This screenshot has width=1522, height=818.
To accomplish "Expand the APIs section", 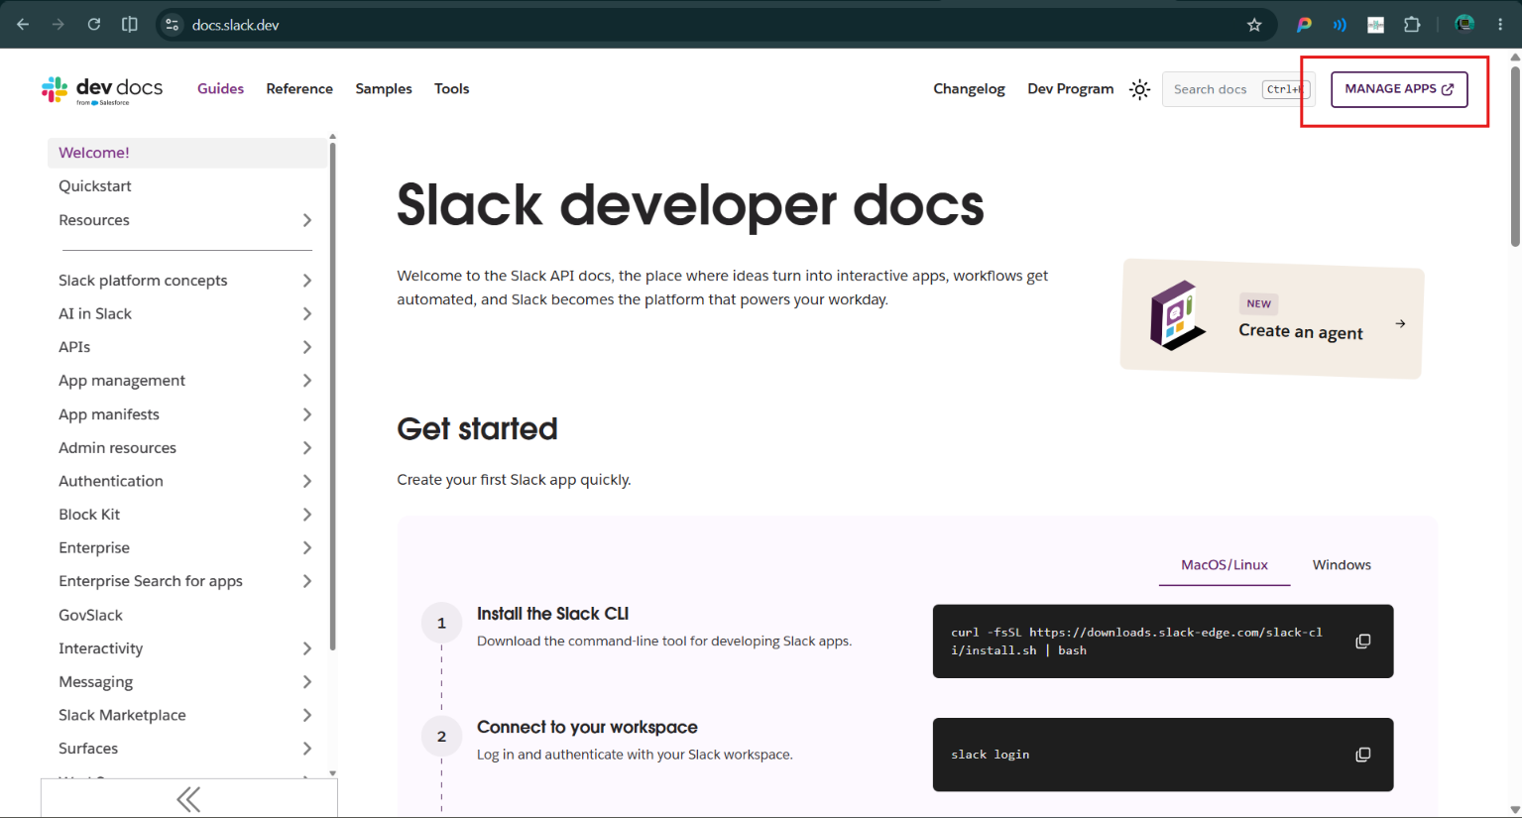I will click(307, 347).
